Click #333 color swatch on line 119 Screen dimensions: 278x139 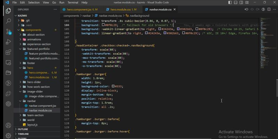tap(113, 86)
